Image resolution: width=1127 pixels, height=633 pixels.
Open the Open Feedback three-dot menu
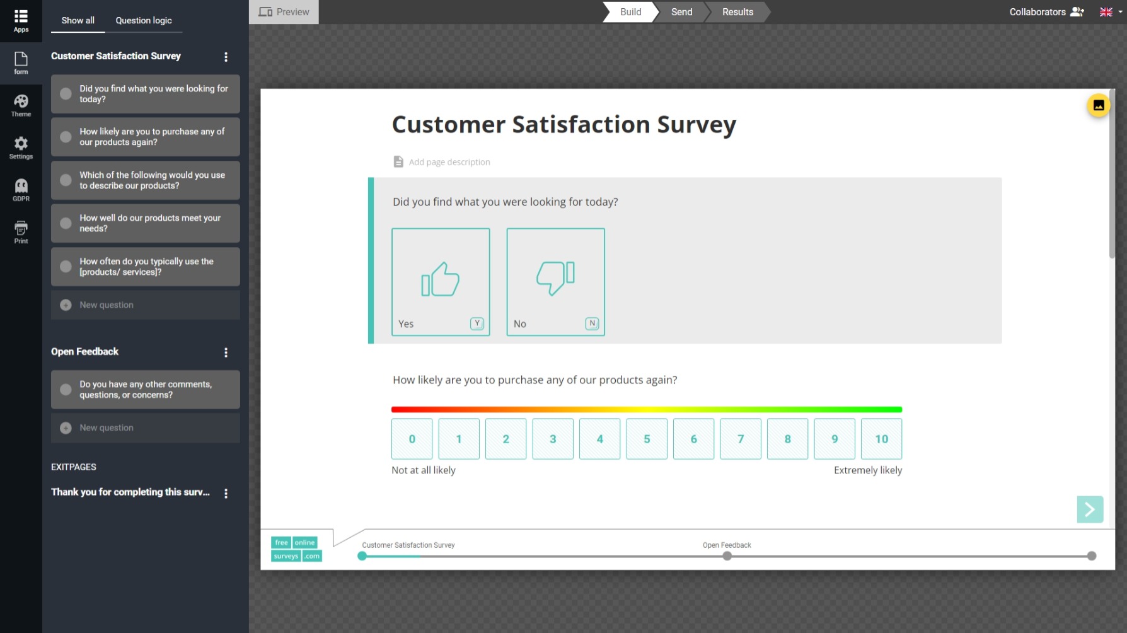[226, 352]
